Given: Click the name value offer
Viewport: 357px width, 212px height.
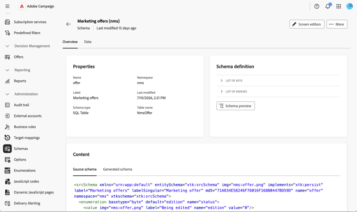Looking at the screenshot, I should coord(77,83).
